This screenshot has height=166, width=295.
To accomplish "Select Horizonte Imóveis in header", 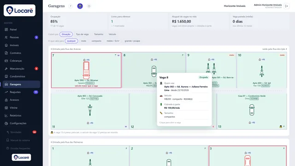I will coord(235,6).
